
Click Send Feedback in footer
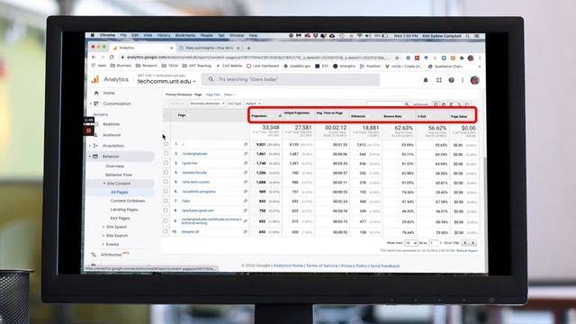coord(385,265)
